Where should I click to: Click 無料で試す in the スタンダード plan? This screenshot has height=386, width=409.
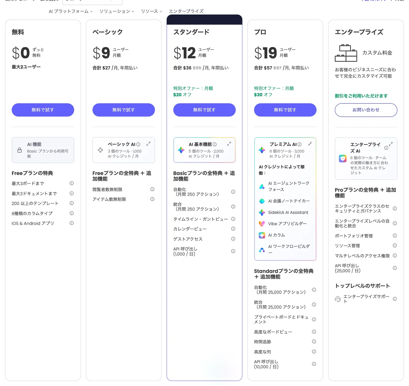204,110
